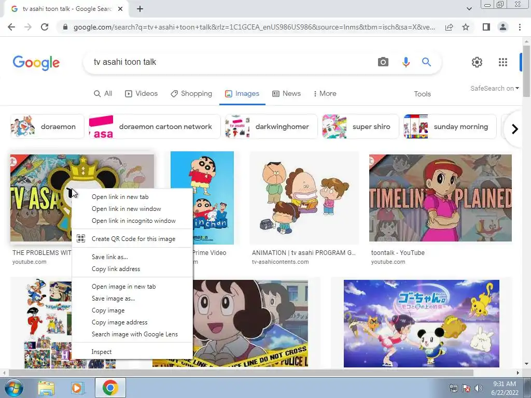
Task: Open the Tools filter button
Action: 422,94
